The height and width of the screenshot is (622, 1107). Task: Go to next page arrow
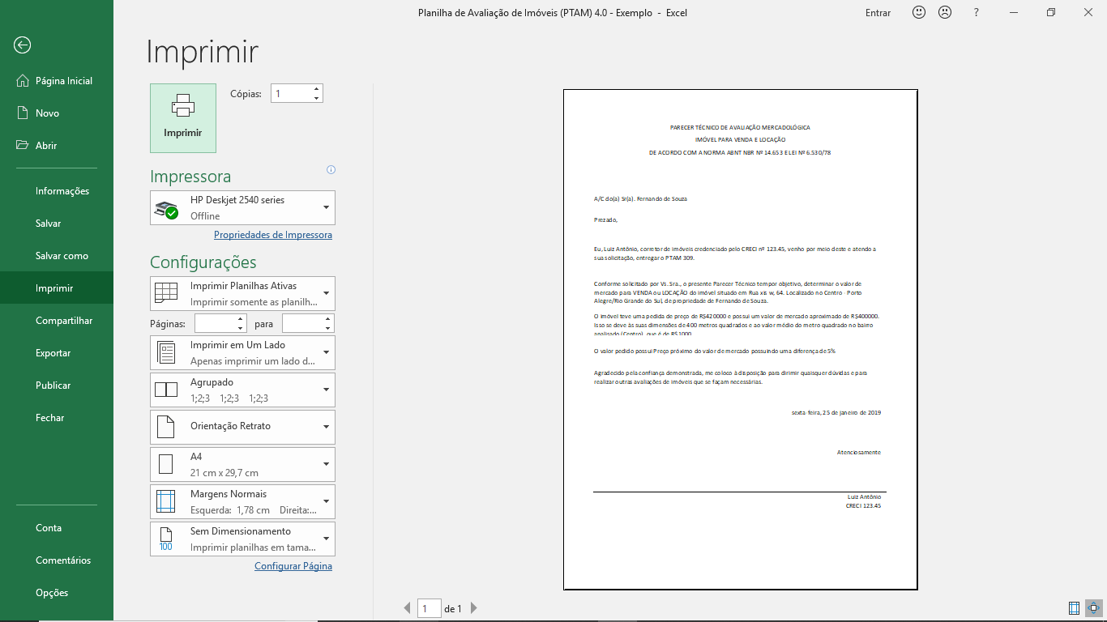pyautogui.click(x=474, y=608)
